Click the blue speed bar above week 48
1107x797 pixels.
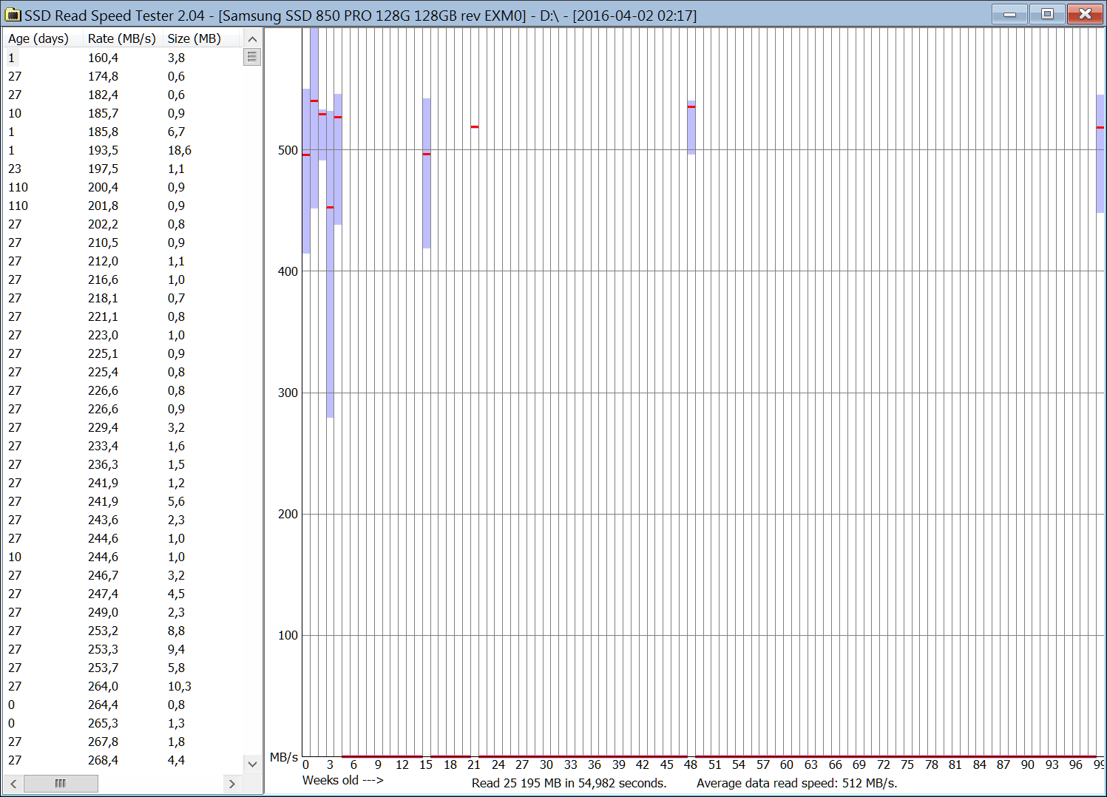coord(691,128)
